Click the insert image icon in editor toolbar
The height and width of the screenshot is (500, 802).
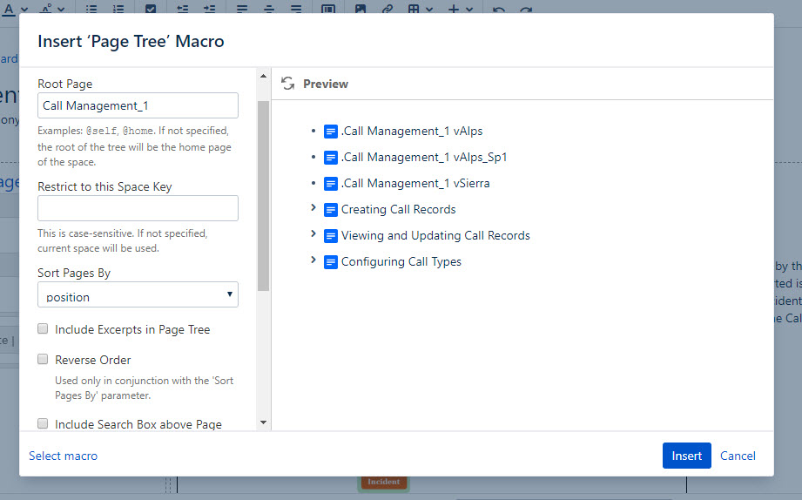pos(361,10)
